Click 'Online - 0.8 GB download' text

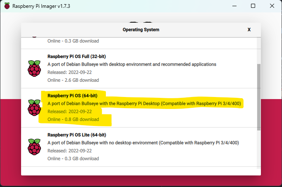point(73,119)
